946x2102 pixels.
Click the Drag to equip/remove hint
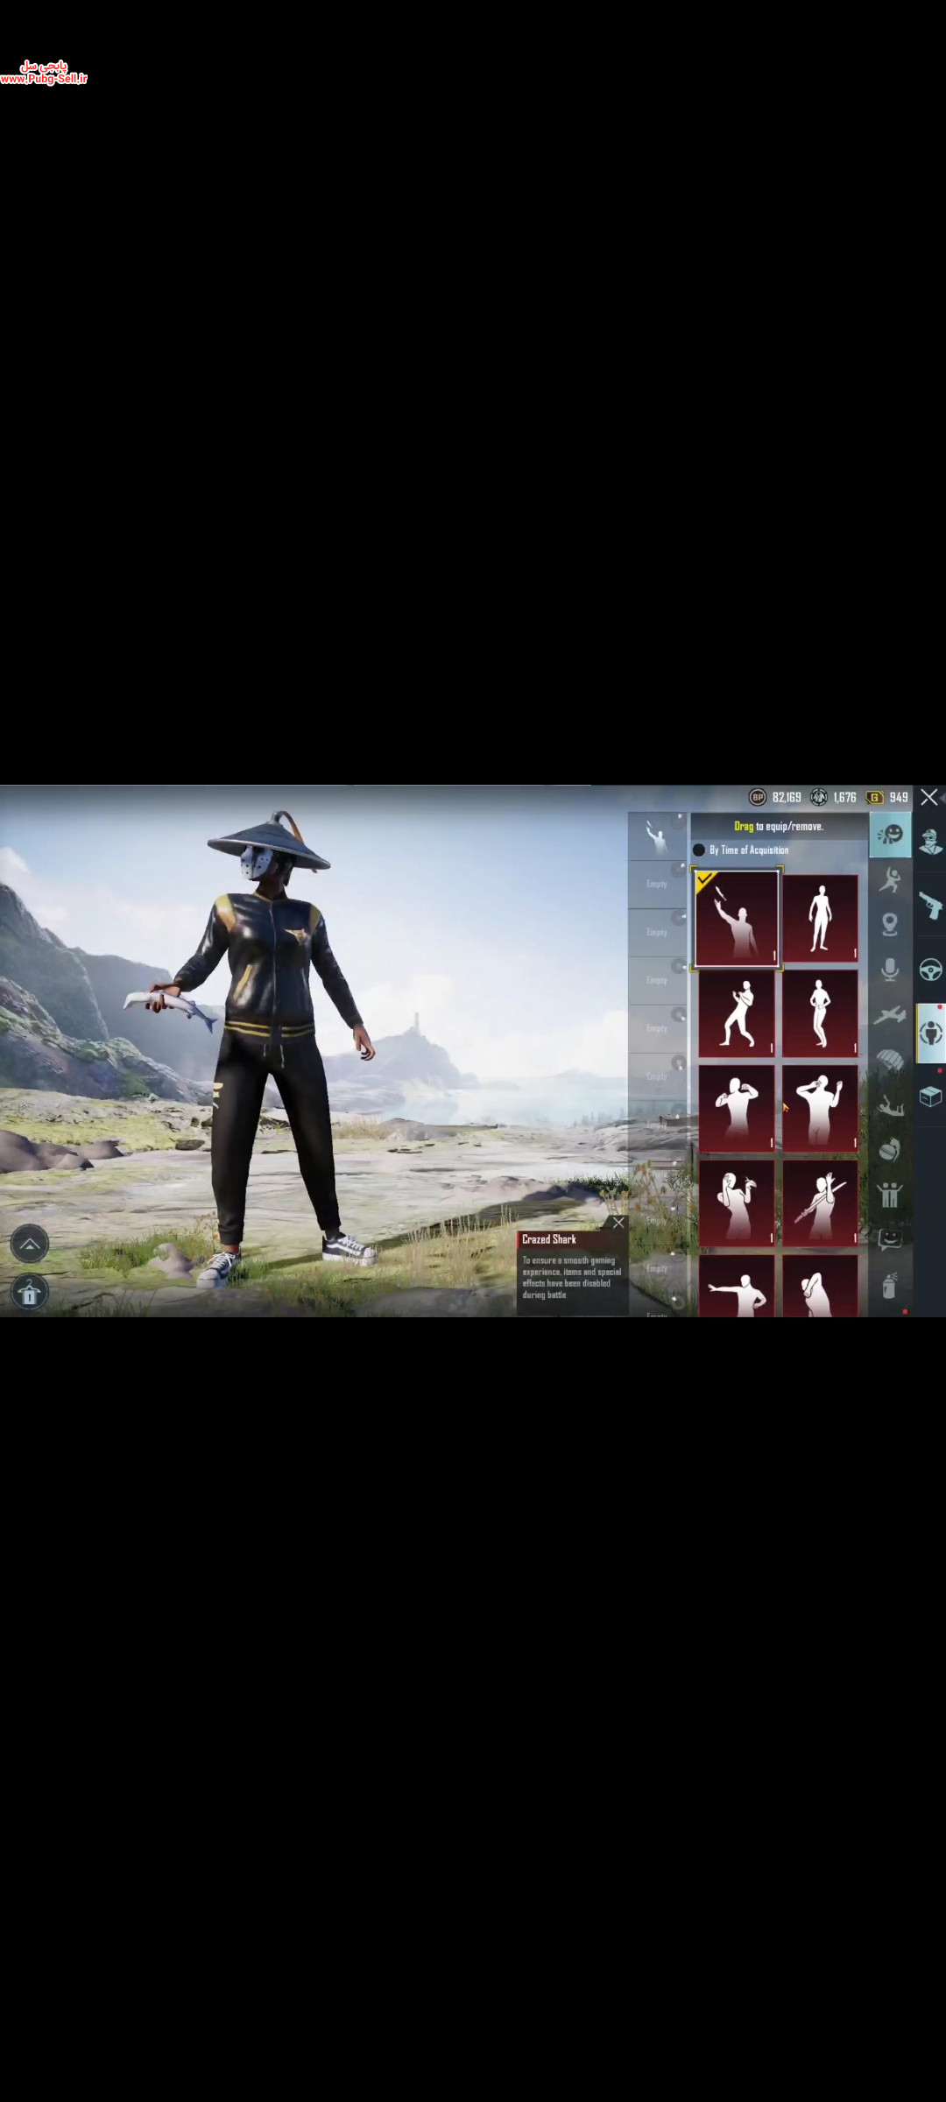coord(779,826)
